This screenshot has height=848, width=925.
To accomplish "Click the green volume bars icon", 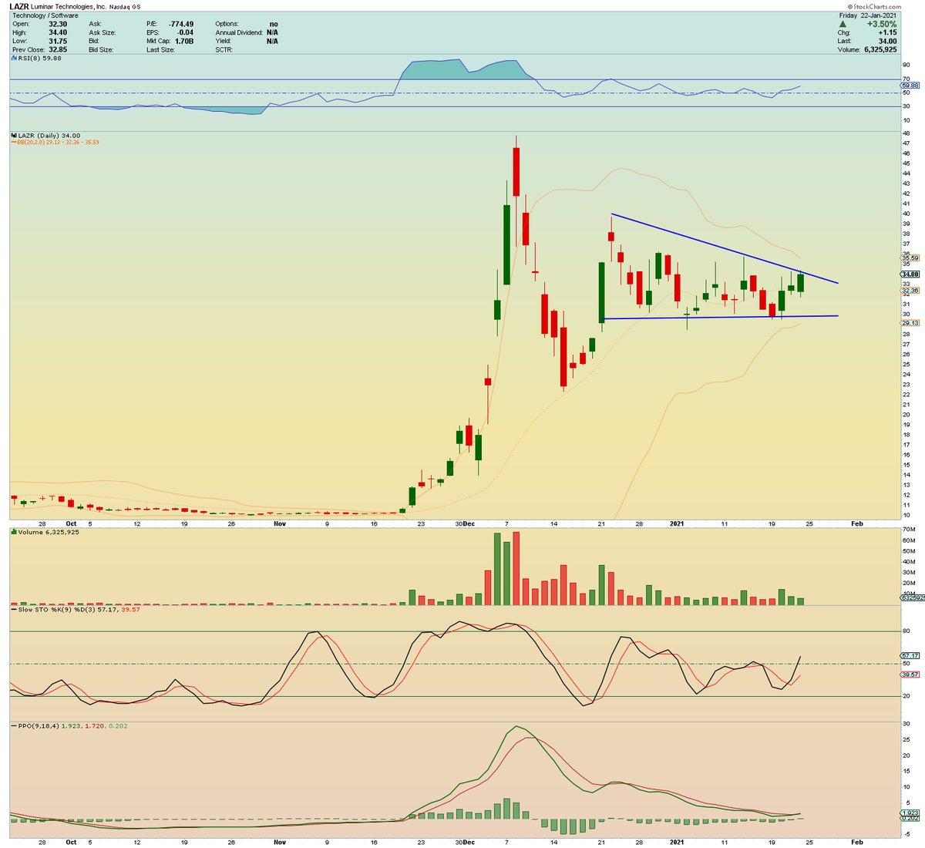I will tap(15, 532).
